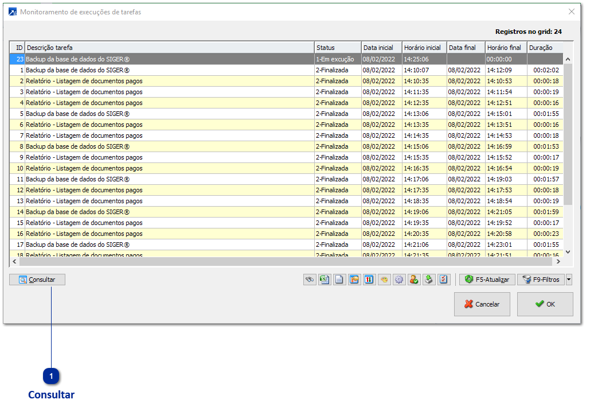594x411 pixels.
Task: Click the horizontal scrollbar right arrow
Action: (x=557, y=262)
